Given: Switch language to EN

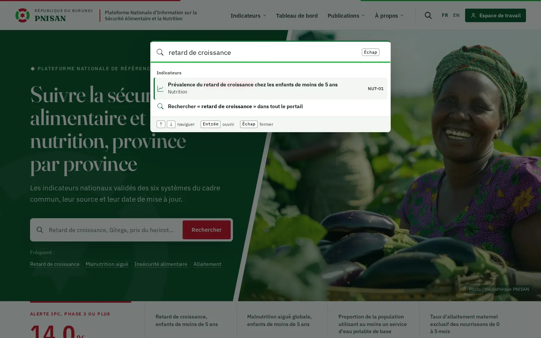Looking at the screenshot, I should pos(456,15).
